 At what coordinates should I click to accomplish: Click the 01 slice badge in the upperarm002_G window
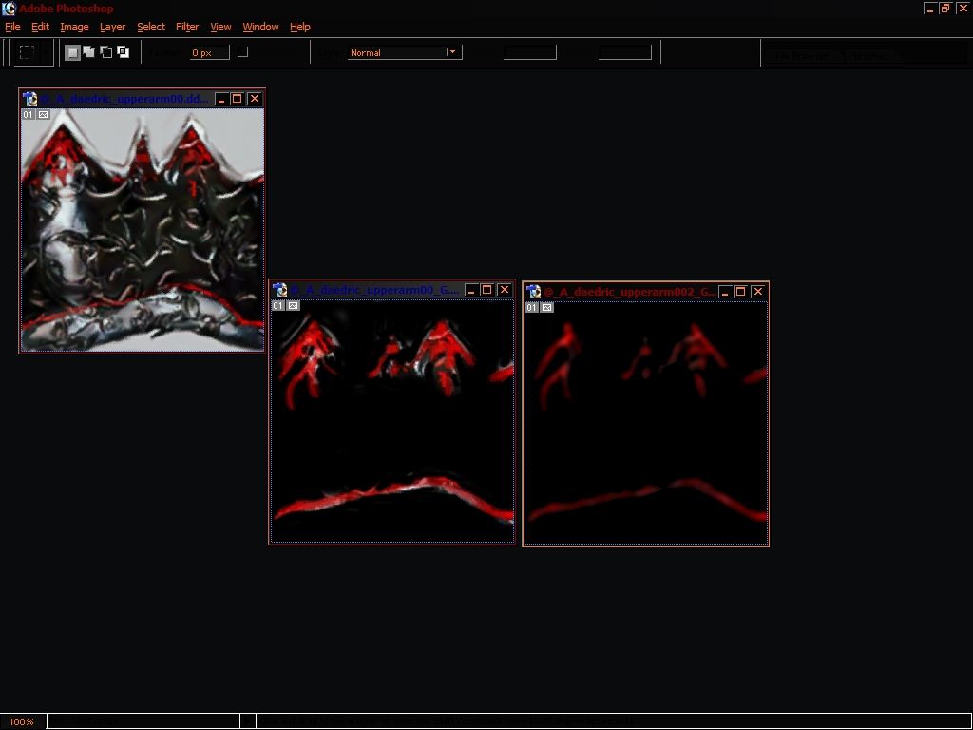point(531,307)
